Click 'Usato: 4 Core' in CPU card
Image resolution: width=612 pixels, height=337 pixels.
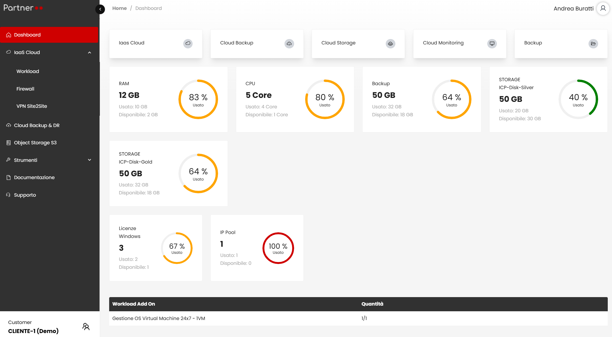[x=261, y=107]
